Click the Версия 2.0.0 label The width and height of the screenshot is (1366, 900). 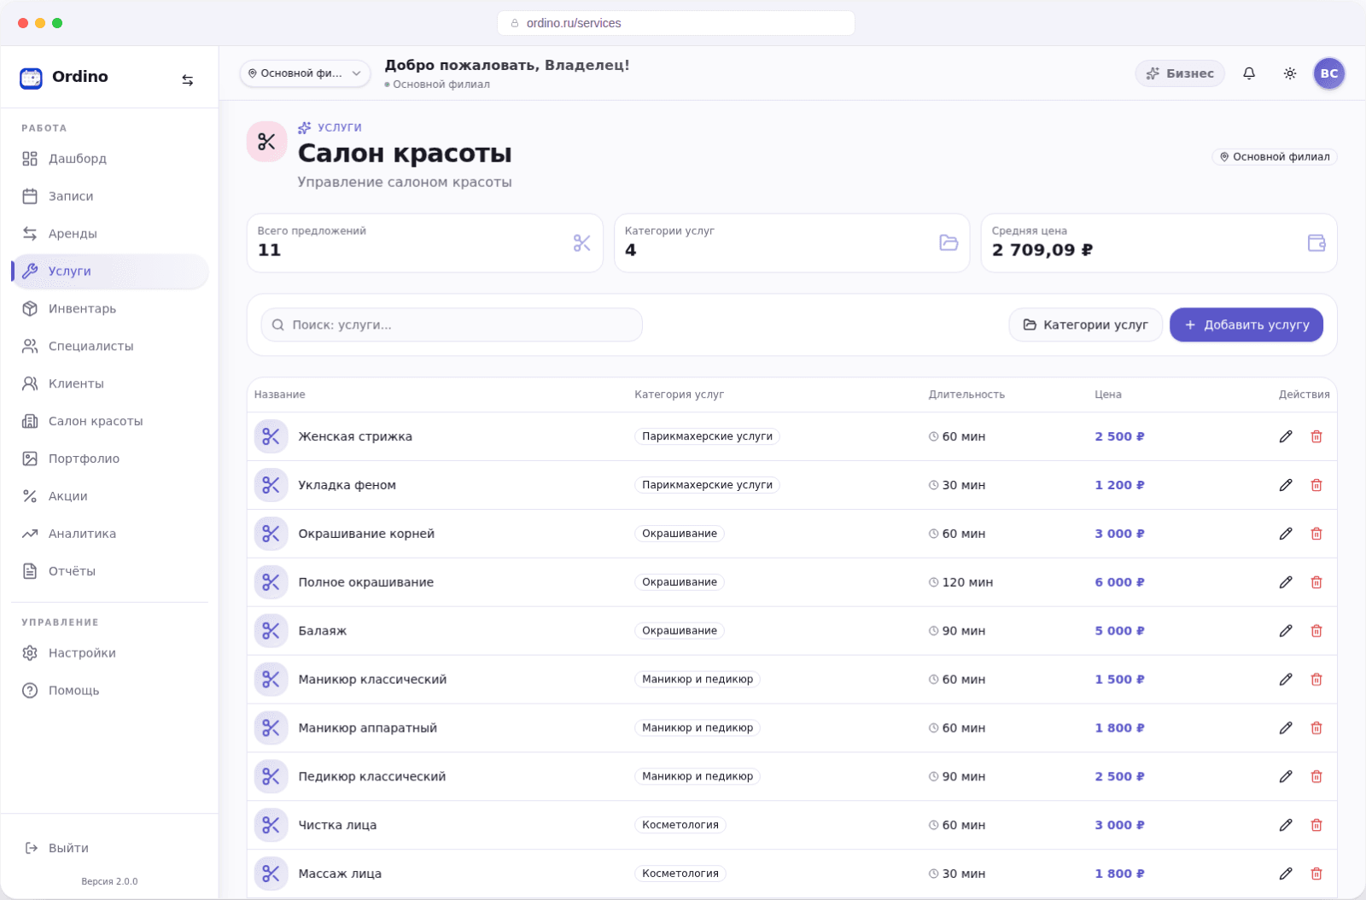(x=109, y=882)
